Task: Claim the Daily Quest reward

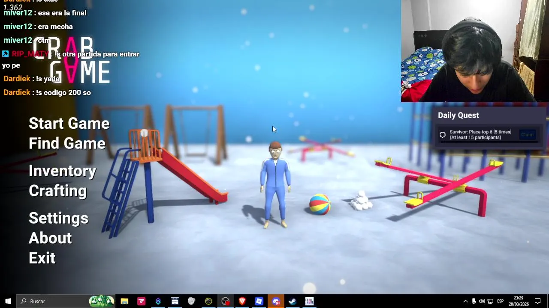Action: click(x=527, y=135)
